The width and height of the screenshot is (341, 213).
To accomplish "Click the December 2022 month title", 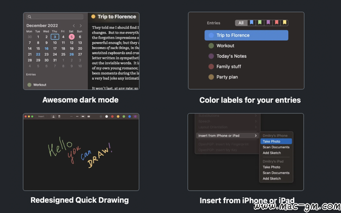I will [x=42, y=26].
